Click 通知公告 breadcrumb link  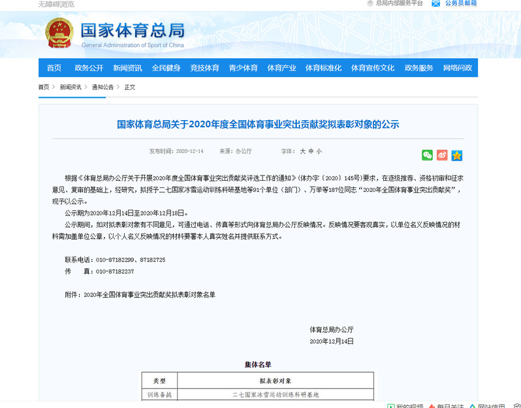pyautogui.click(x=103, y=87)
